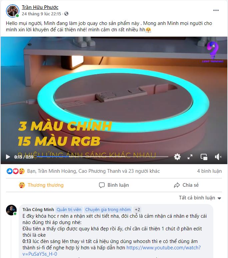Viewport: 228px width, 258px height.
Task: Open the 4 bình luận comments count
Action: click(x=209, y=171)
